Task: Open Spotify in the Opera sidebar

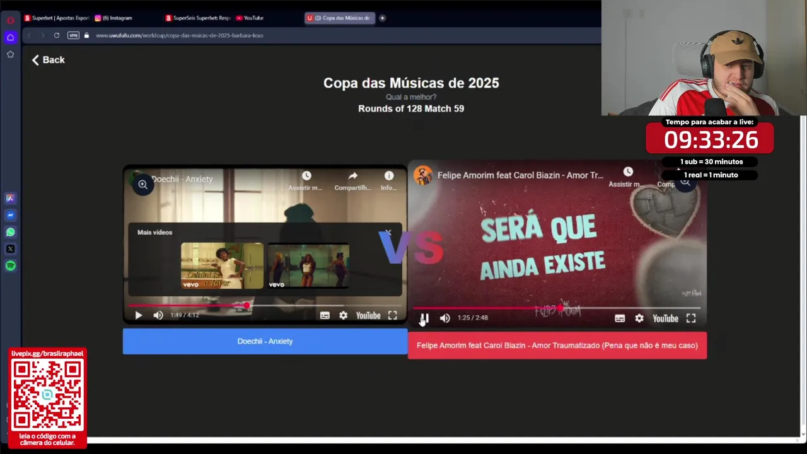Action: click(10, 265)
